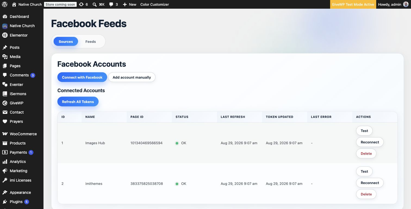This screenshot has width=411, height=209.
Task: Open the comments bubble icon showing 3
Action: click(111, 4)
